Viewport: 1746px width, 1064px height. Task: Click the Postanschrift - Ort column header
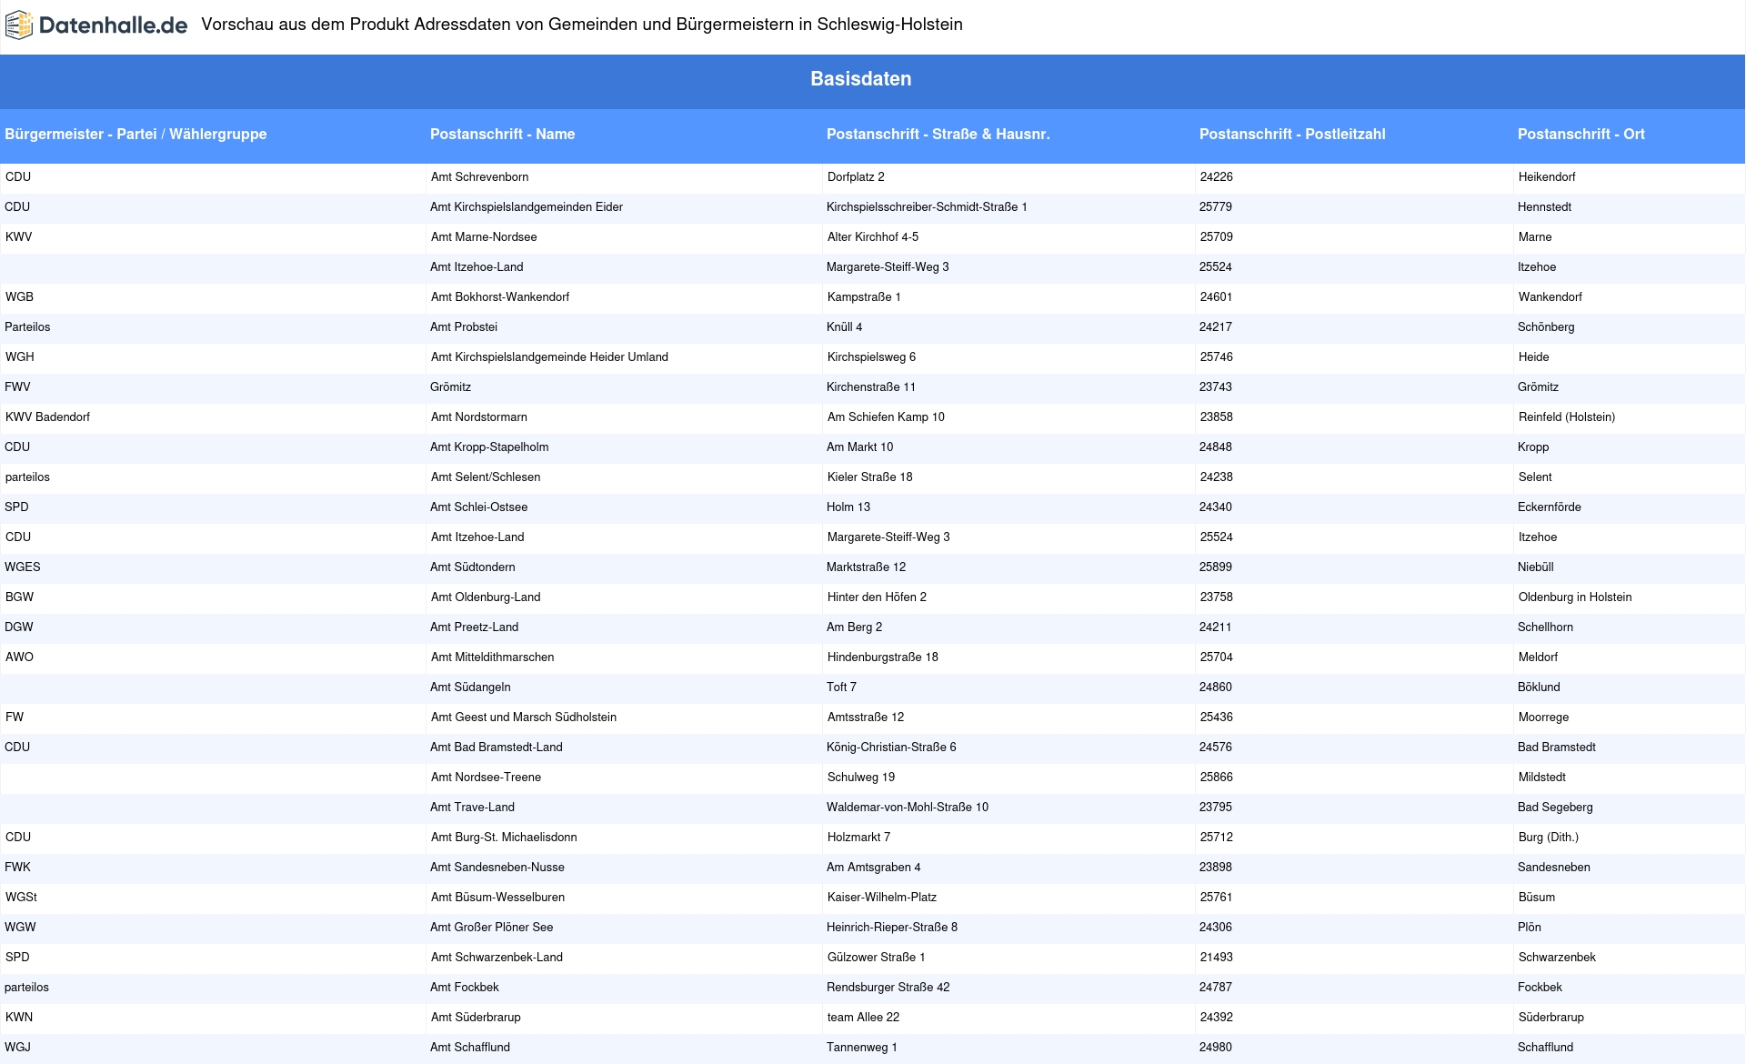pos(1581,135)
